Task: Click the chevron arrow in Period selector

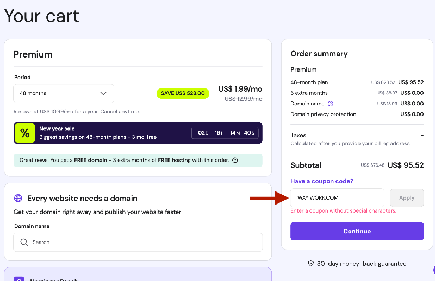Action: tap(103, 93)
